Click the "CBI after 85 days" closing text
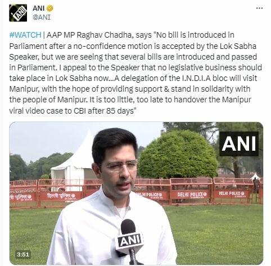271x266 pixels. (104, 111)
